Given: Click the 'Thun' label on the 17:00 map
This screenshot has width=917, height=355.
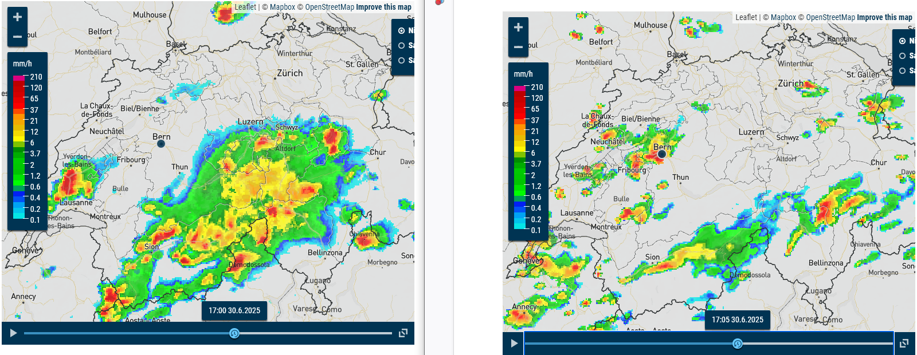Looking at the screenshot, I should pyautogui.click(x=179, y=167).
